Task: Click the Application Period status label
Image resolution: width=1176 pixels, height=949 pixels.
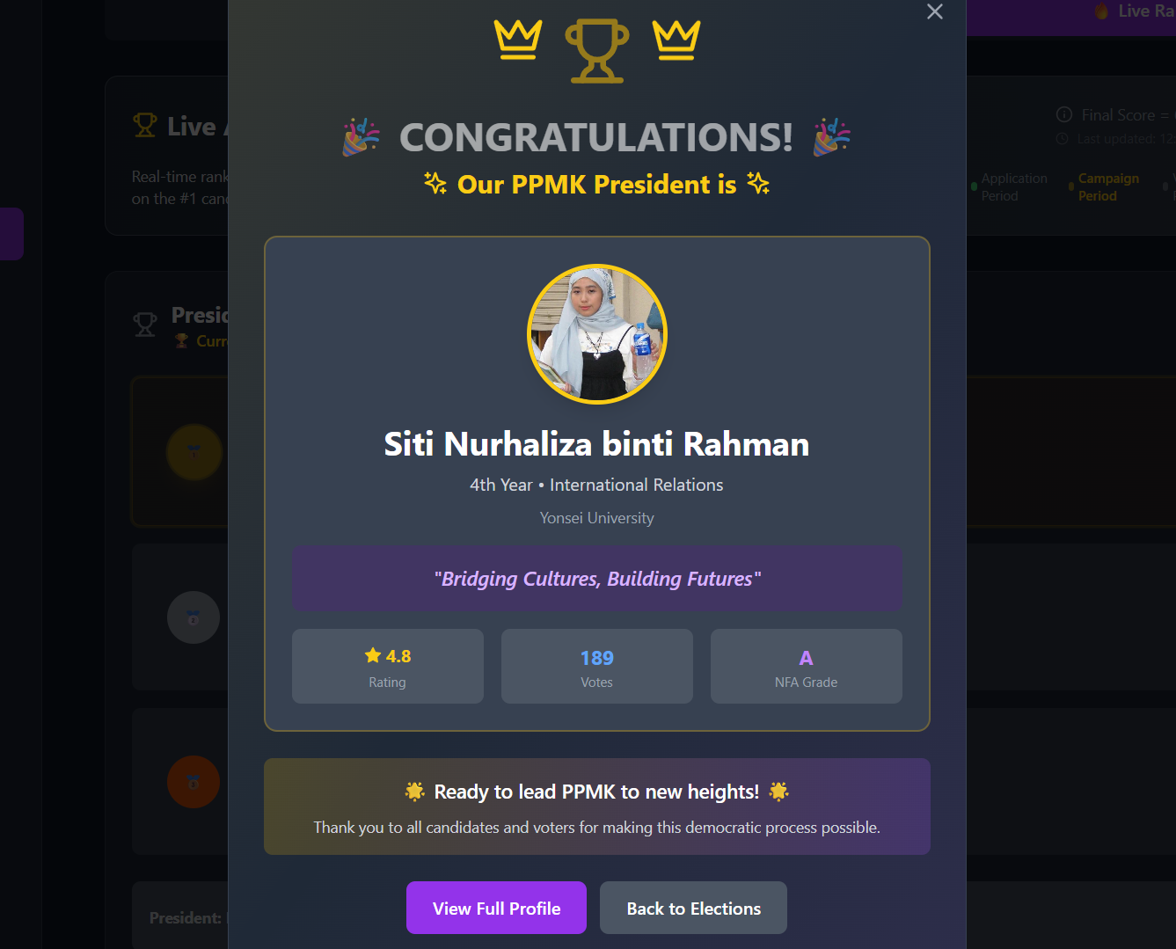Action: pyautogui.click(x=1014, y=187)
